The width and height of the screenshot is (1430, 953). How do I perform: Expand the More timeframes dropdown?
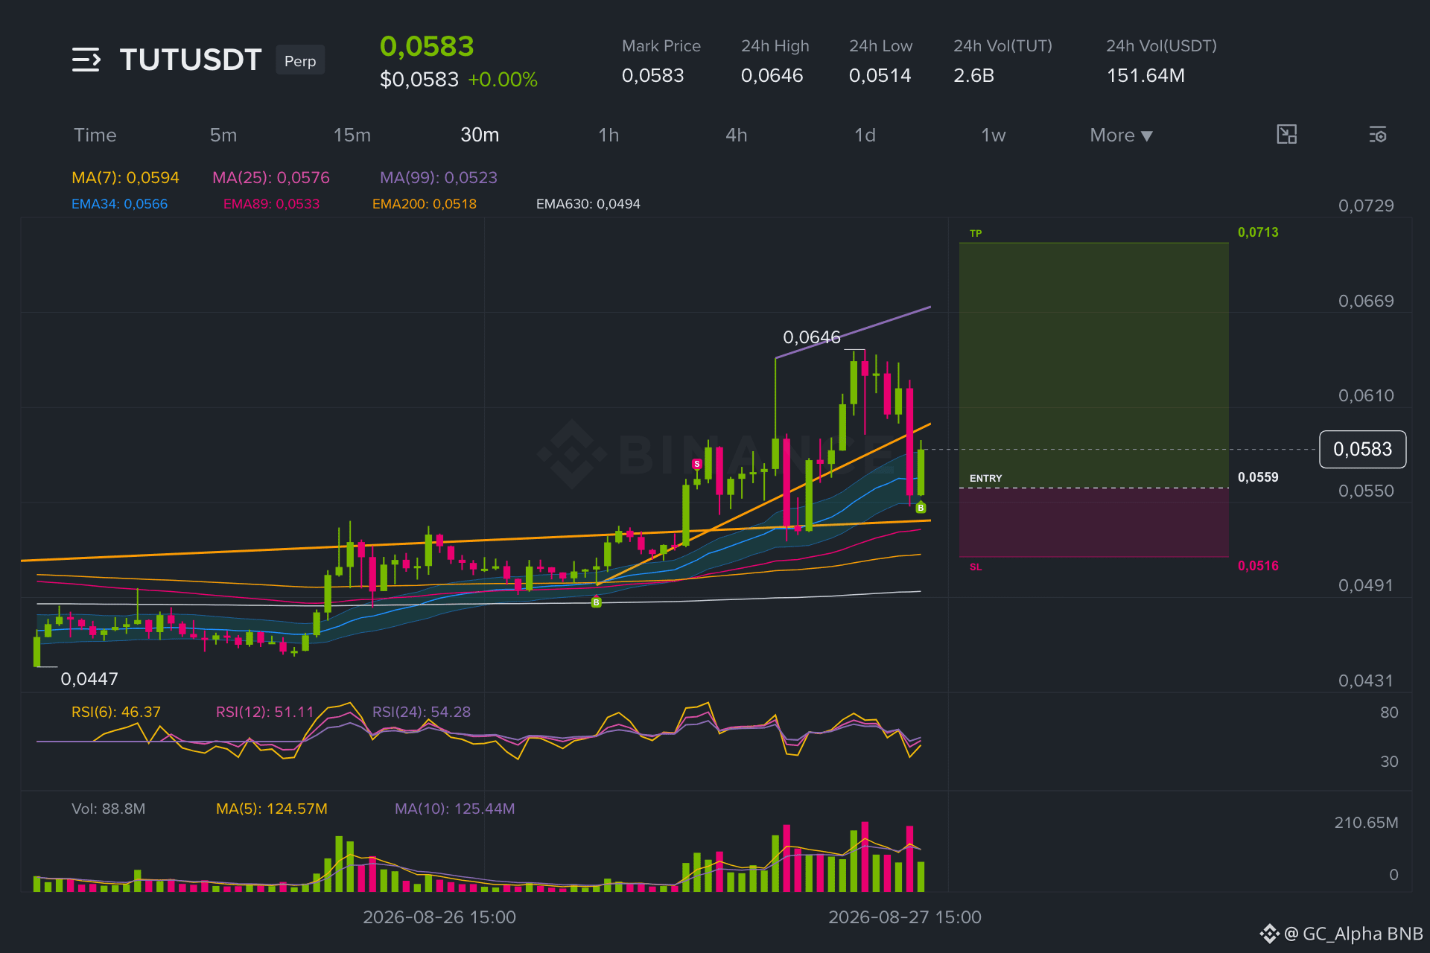[1121, 136]
